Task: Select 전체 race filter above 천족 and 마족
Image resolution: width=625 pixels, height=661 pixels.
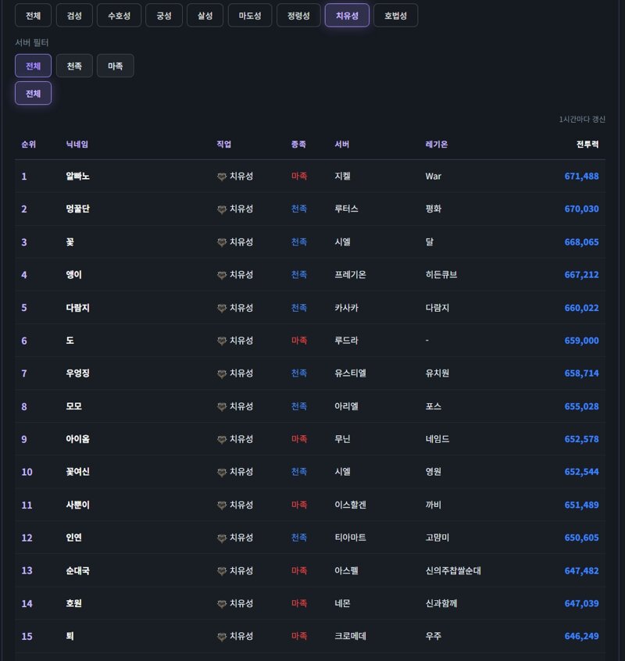Action: coord(33,66)
